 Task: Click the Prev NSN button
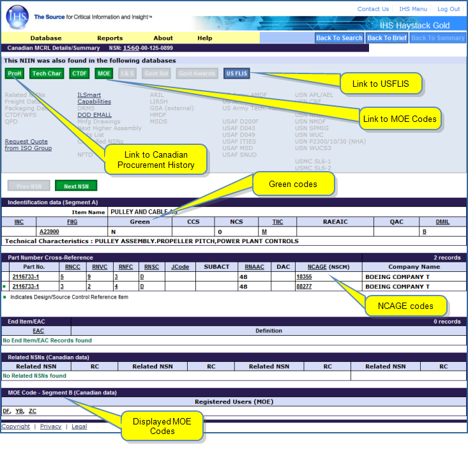pos(29,186)
